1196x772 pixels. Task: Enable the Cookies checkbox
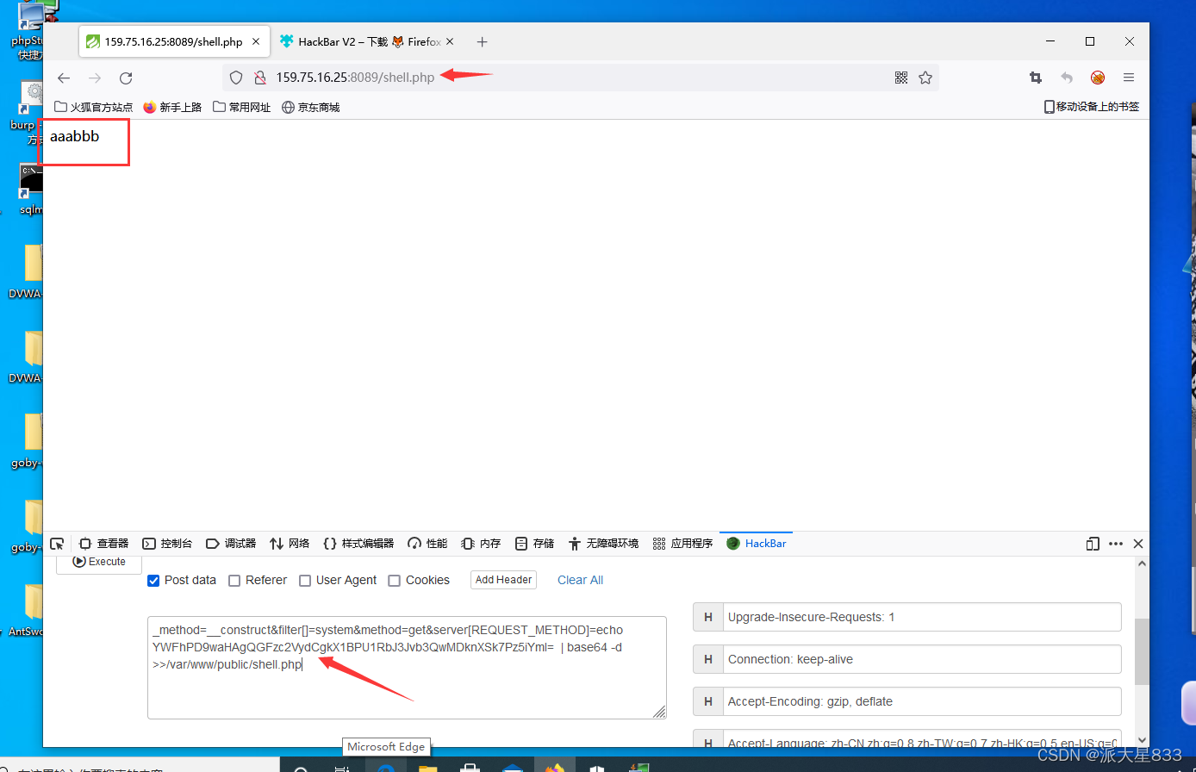395,581
